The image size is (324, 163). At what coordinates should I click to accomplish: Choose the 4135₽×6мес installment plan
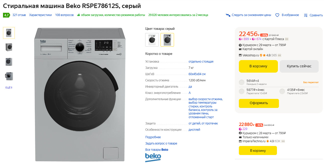click(x=282, y=91)
